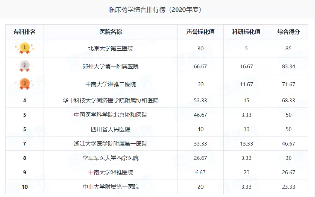This screenshot has width=315, height=197.
Task: Click research value 16.67
Action: tap(246, 66)
